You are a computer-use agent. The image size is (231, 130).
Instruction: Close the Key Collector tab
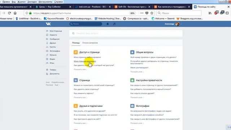pos(70,7)
